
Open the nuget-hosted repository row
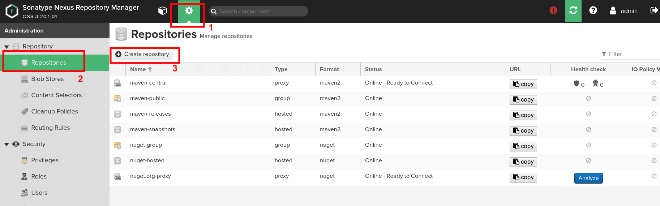coord(385,162)
